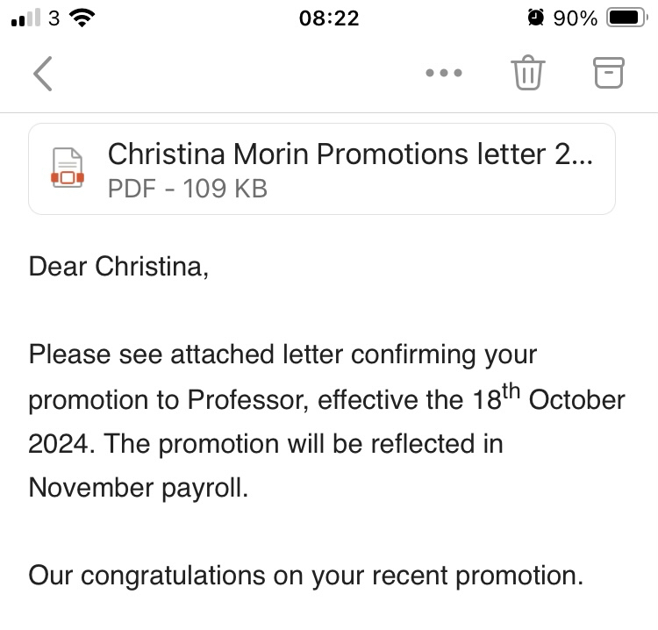This screenshot has width=658, height=630.
Task: Tap the "Our congratulations" sentence
Action: pos(305,576)
